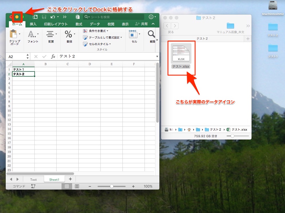
Task: Open the Insert (挿入) ribbon tab
Action: [x=33, y=24]
